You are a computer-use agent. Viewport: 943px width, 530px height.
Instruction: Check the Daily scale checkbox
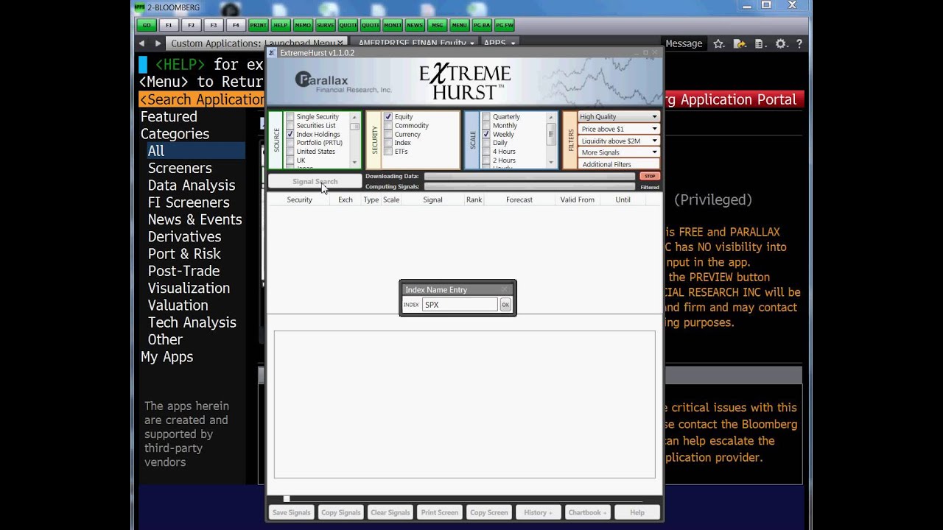point(486,143)
